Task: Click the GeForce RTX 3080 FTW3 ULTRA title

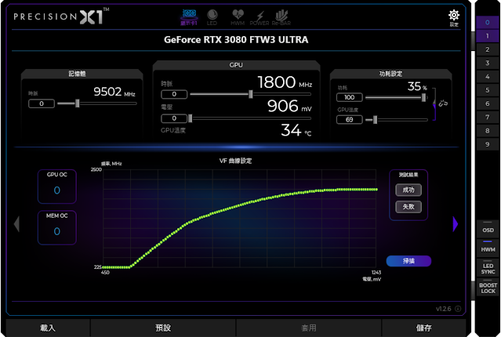Action: [x=236, y=40]
